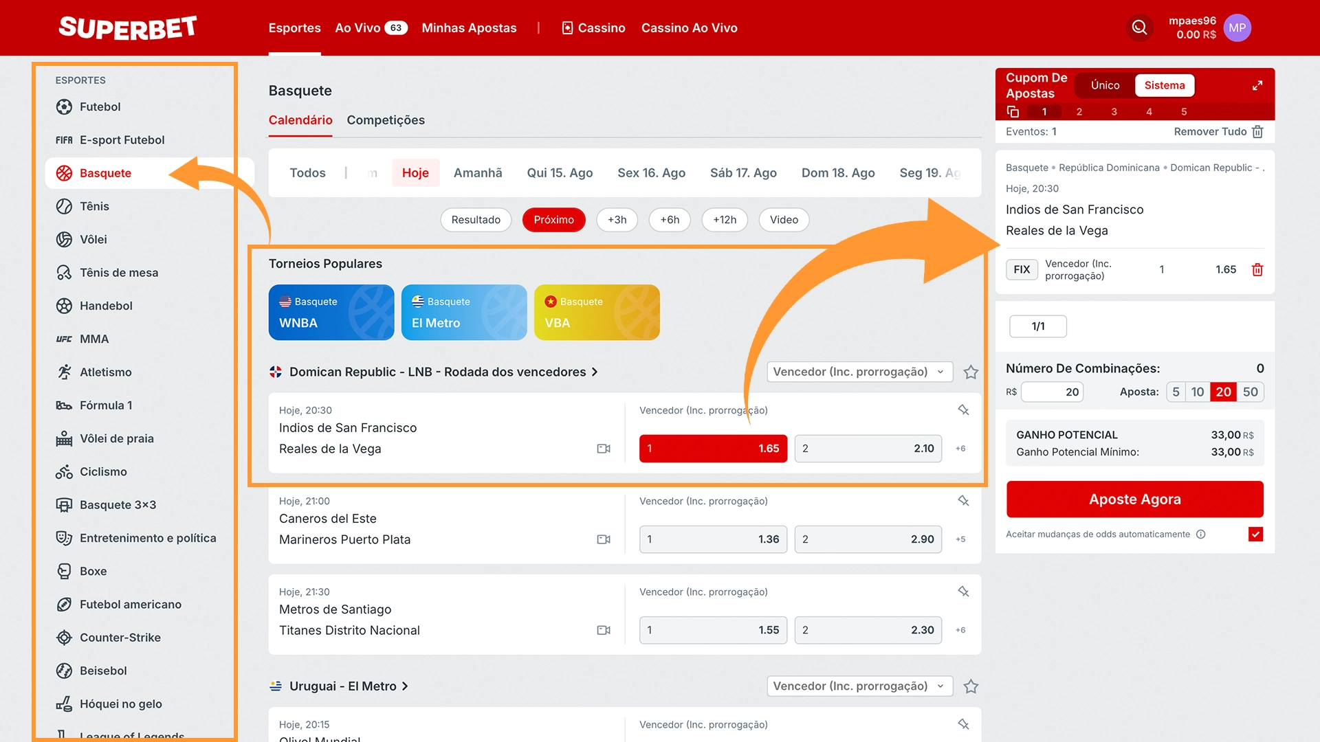Pin the Caneros del Este match

point(963,501)
